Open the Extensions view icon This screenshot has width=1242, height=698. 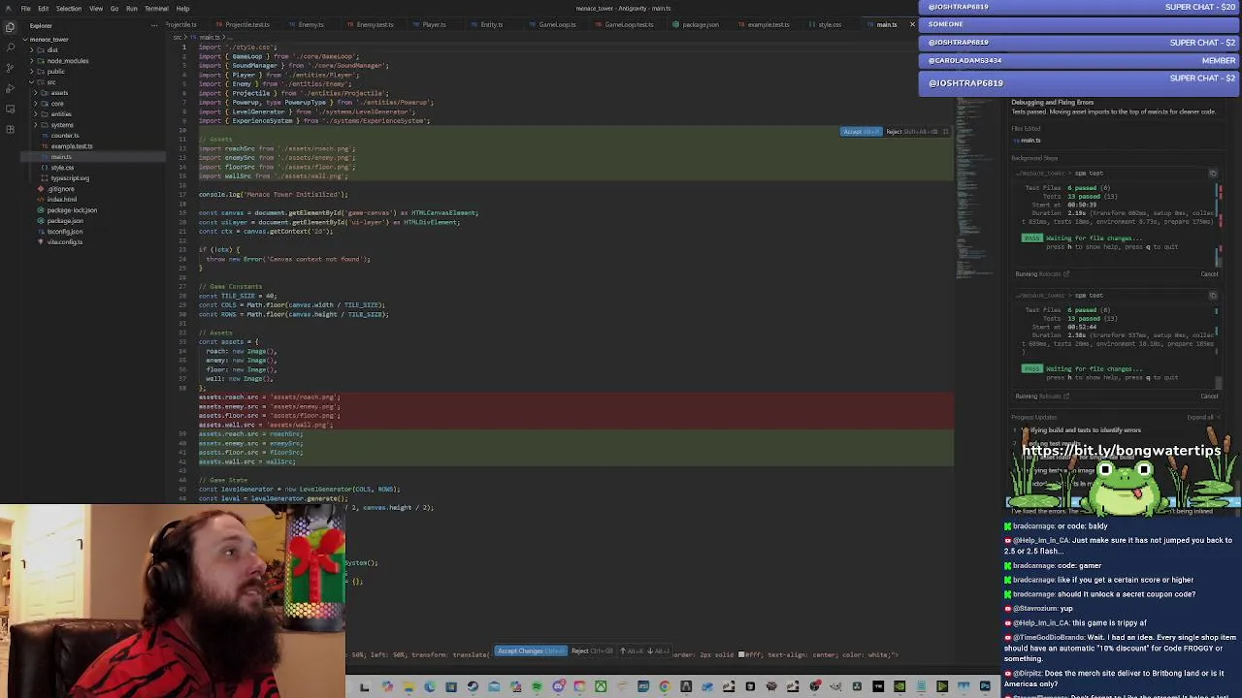(10, 129)
